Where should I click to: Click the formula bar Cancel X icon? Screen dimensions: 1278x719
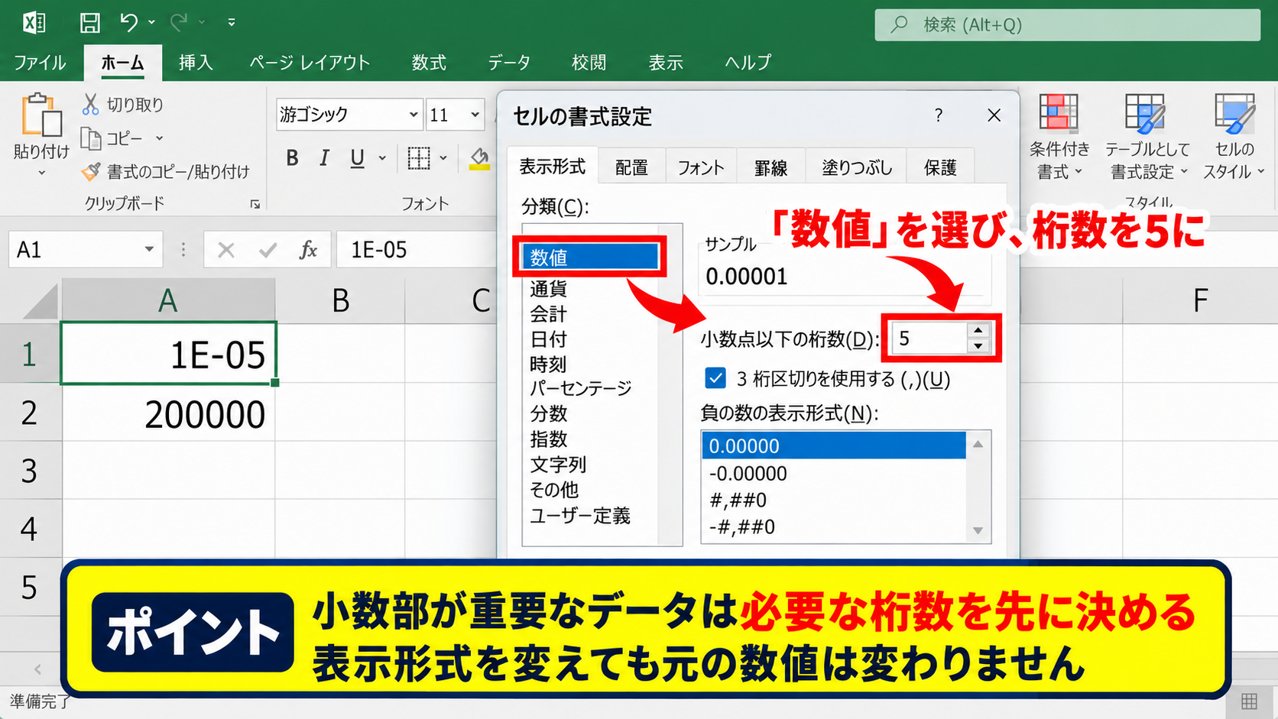(x=225, y=250)
